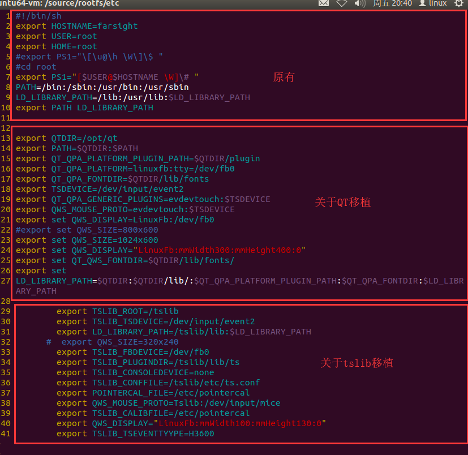Click the QWS_MOUSE_PROTO=evdevtouch line
Viewport: 468px width, 455px height.
coord(125,209)
